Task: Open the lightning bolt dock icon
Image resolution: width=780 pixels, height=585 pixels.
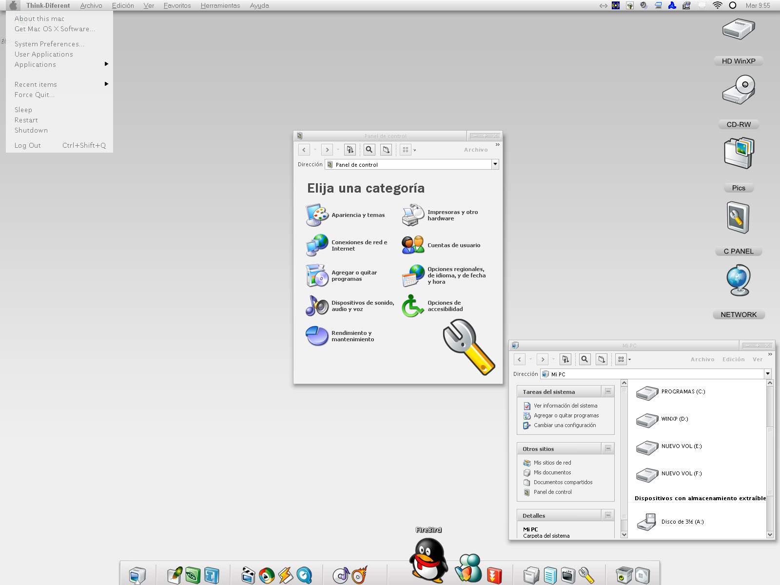Action: [x=286, y=575]
